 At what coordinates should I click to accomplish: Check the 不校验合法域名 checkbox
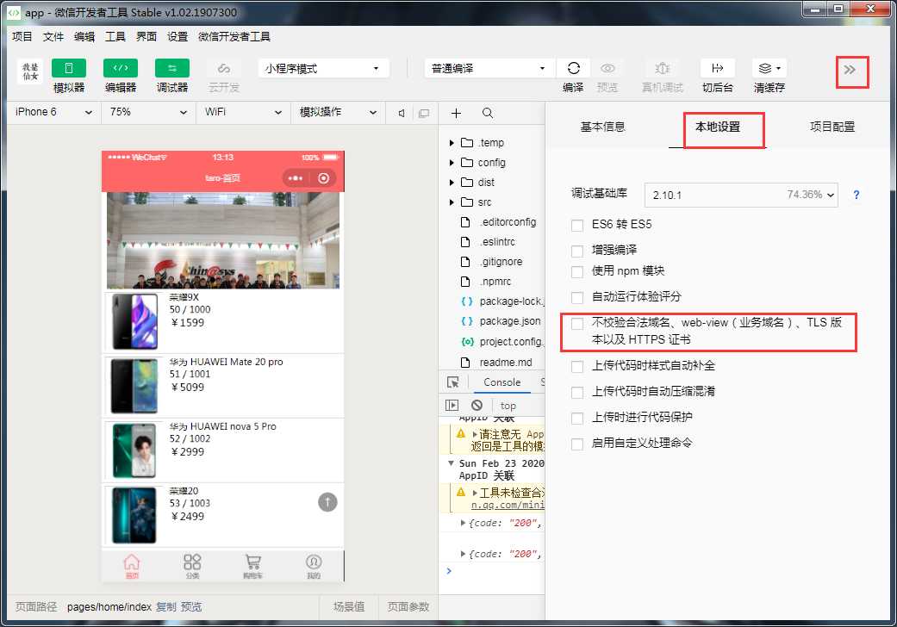point(577,324)
